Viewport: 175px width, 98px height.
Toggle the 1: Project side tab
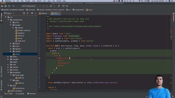[1, 17]
